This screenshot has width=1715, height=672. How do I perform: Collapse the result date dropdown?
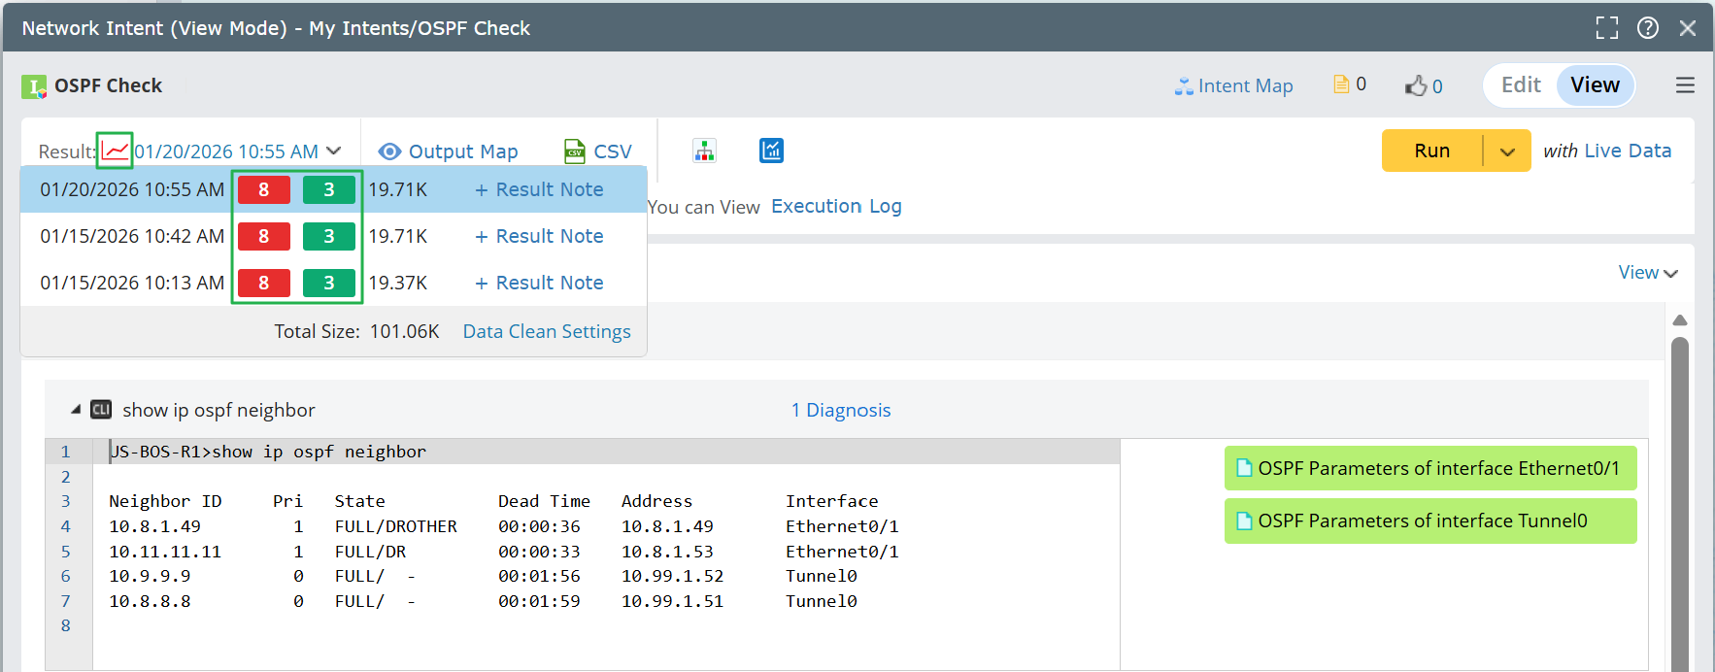333,151
